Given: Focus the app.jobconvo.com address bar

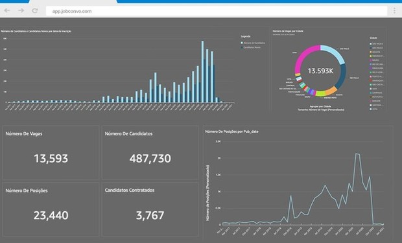Looking at the screenshot, I should (217, 11).
